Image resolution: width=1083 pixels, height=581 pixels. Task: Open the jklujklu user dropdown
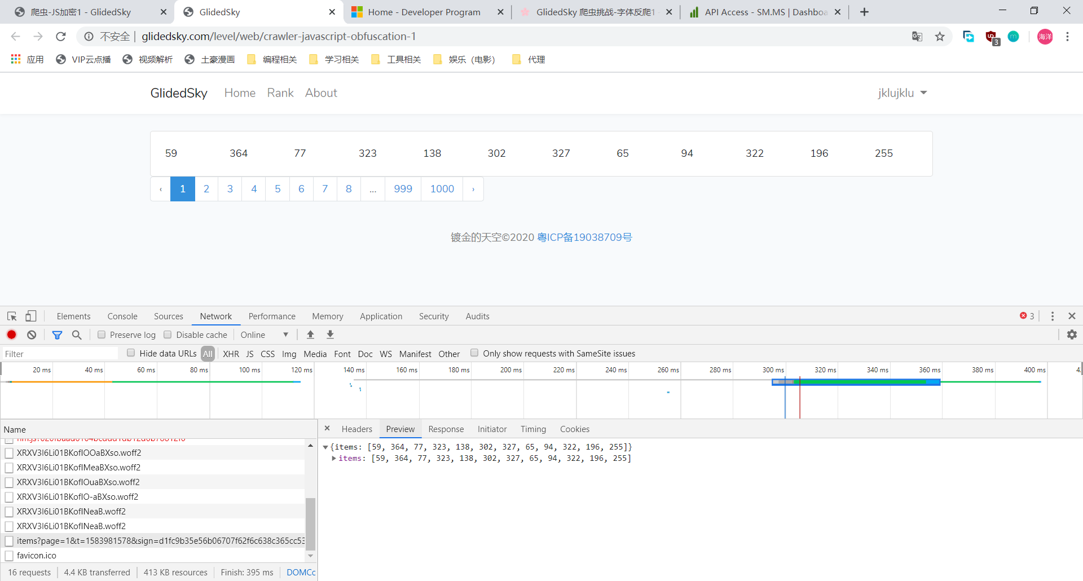(x=902, y=93)
